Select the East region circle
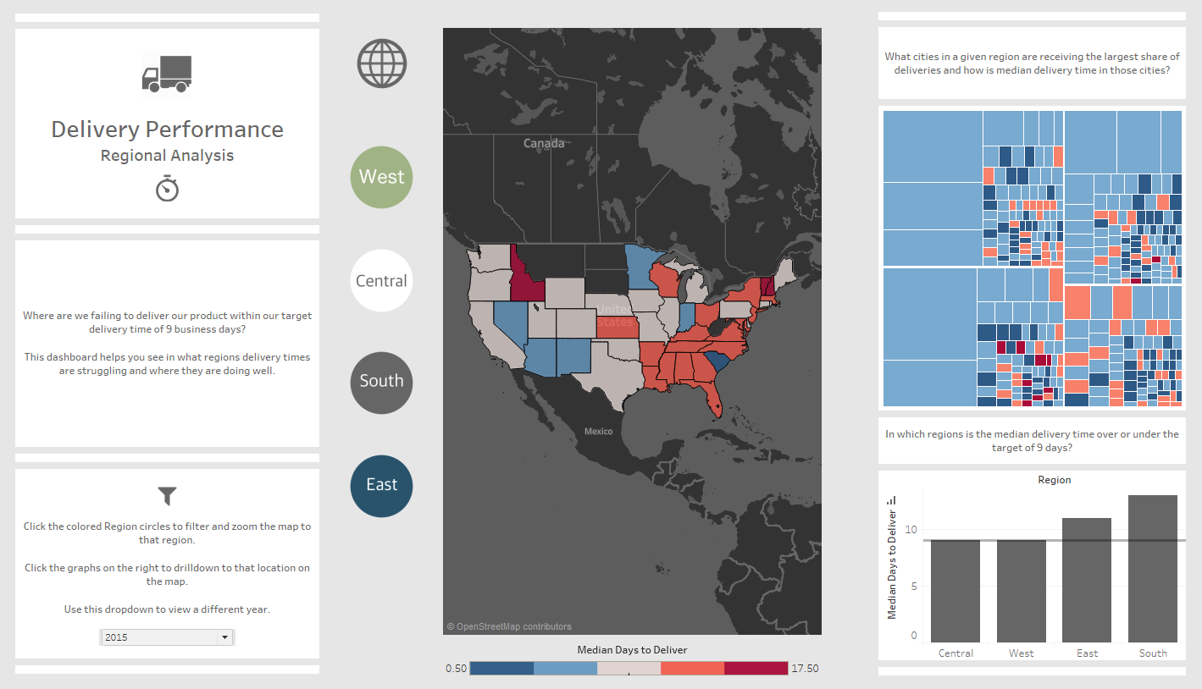The height and width of the screenshot is (689, 1202). pyautogui.click(x=382, y=486)
